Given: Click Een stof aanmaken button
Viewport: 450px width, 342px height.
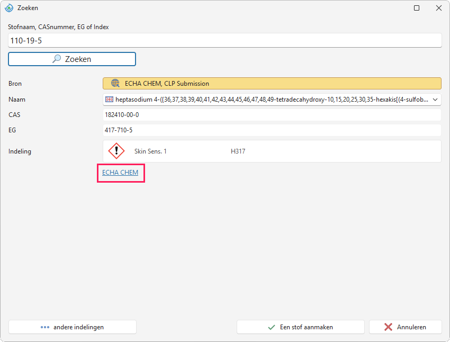Looking at the screenshot, I should click(301, 327).
